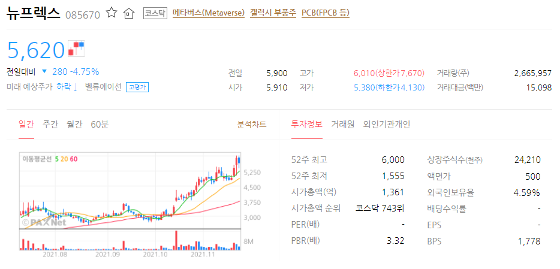The image size is (560, 269).
Task: Click the 하락 predicted price link
Action: (x=67, y=87)
